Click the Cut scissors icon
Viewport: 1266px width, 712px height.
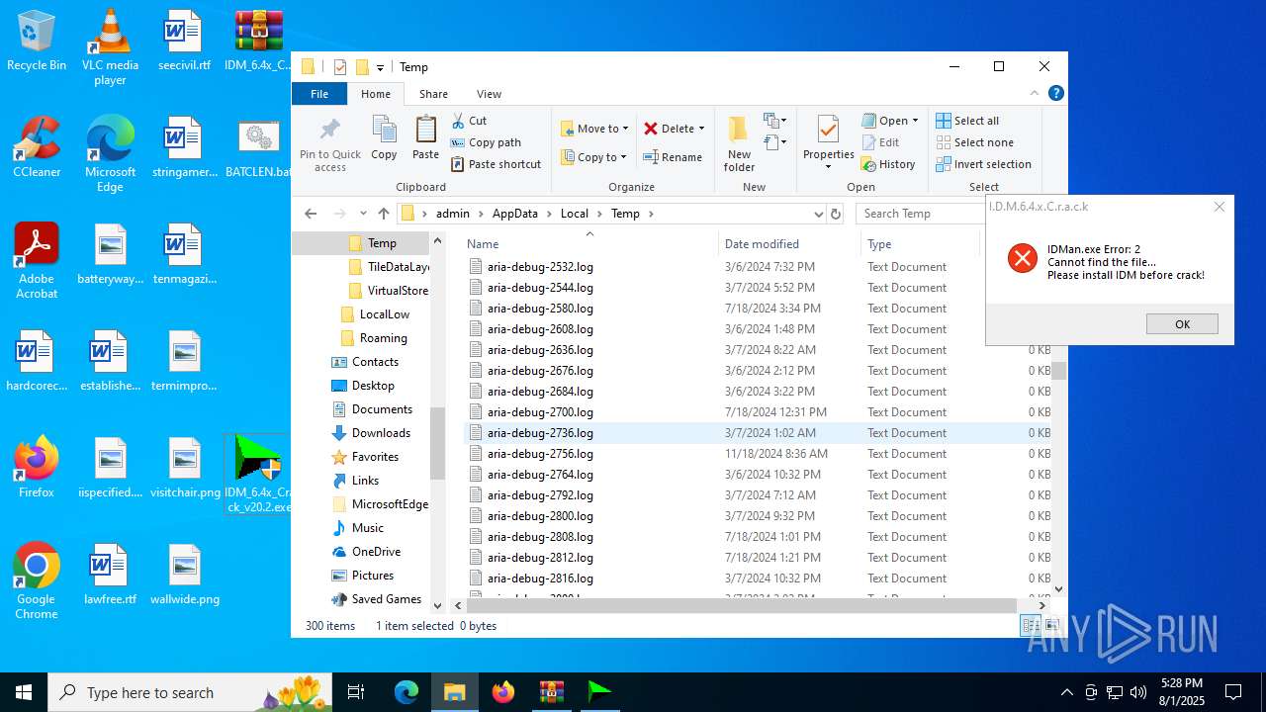[x=458, y=121]
